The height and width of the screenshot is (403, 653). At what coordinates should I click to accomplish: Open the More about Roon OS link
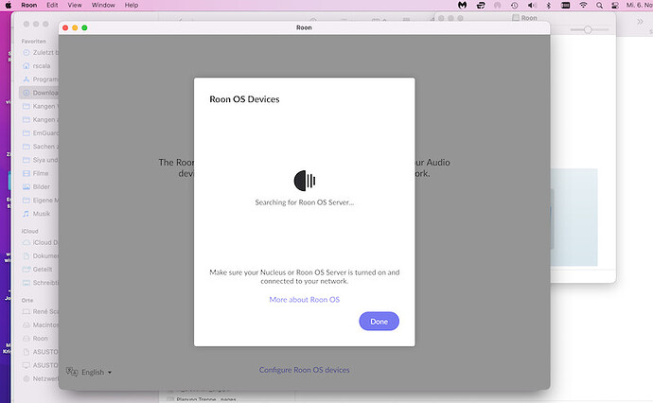coord(305,299)
